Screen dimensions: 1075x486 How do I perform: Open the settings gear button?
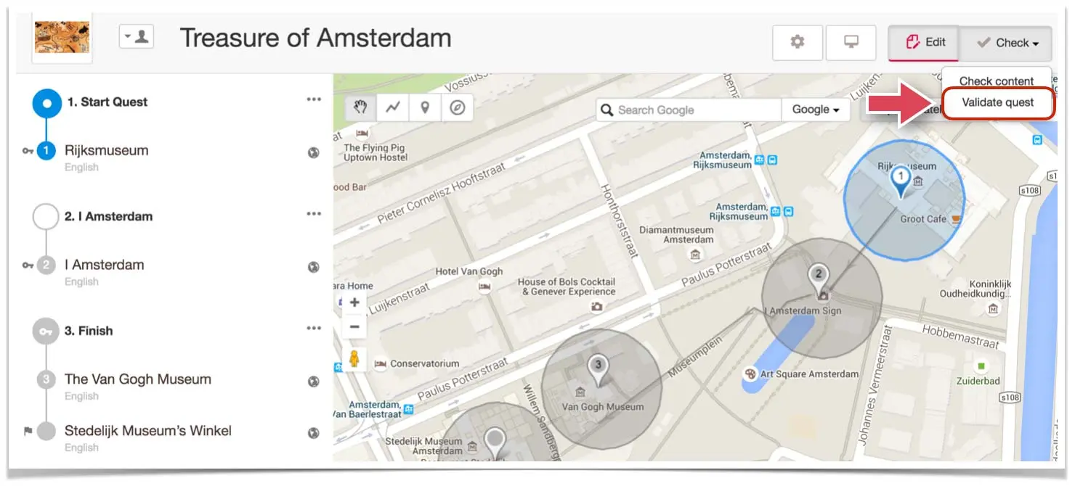(798, 43)
